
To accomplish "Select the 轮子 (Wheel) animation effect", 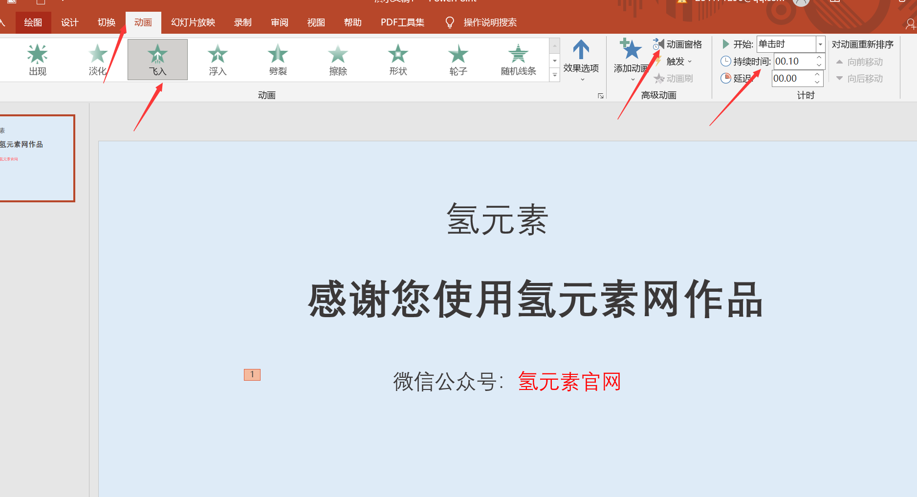I will point(458,60).
